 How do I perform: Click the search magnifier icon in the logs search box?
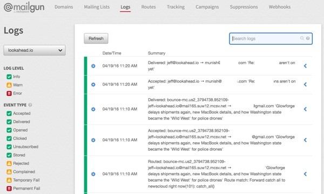302,38
